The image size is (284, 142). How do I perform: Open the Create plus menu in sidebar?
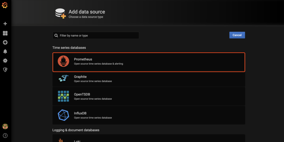point(5,24)
